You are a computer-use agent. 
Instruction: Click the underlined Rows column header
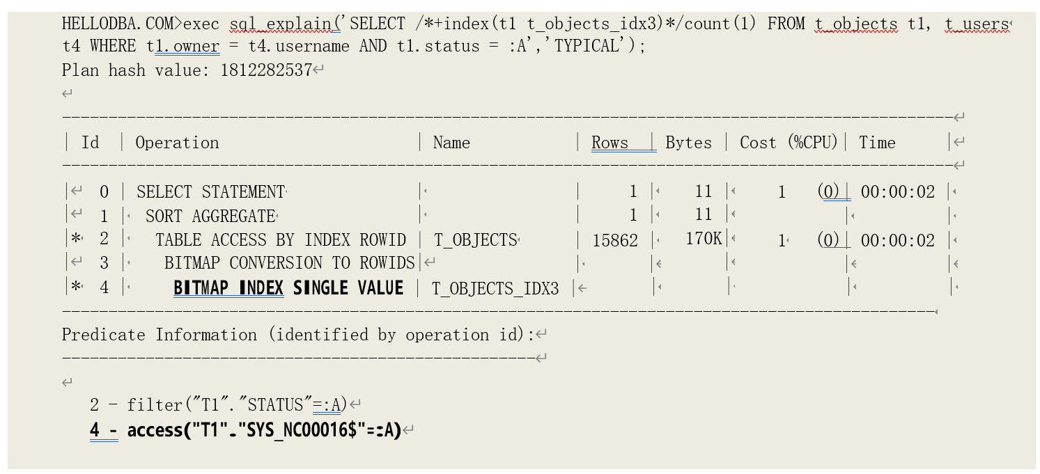pyautogui.click(x=610, y=143)
